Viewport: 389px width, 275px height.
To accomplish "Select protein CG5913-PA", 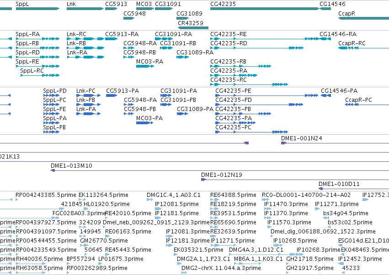I will click(112, 95).
